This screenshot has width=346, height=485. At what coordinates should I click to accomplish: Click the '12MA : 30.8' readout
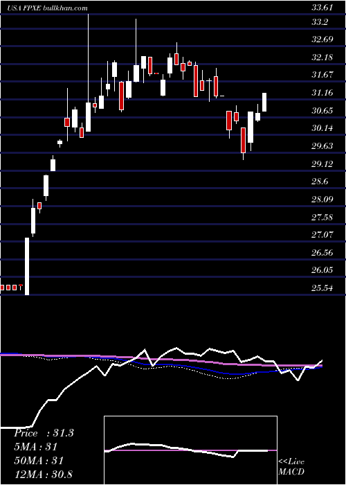(43, 474)
